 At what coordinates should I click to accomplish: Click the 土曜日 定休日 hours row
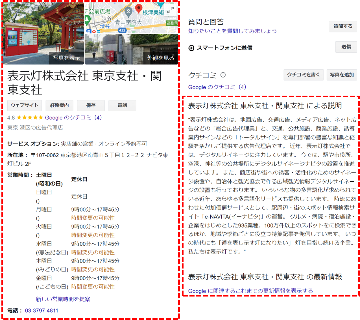click(x=62, y=179)
